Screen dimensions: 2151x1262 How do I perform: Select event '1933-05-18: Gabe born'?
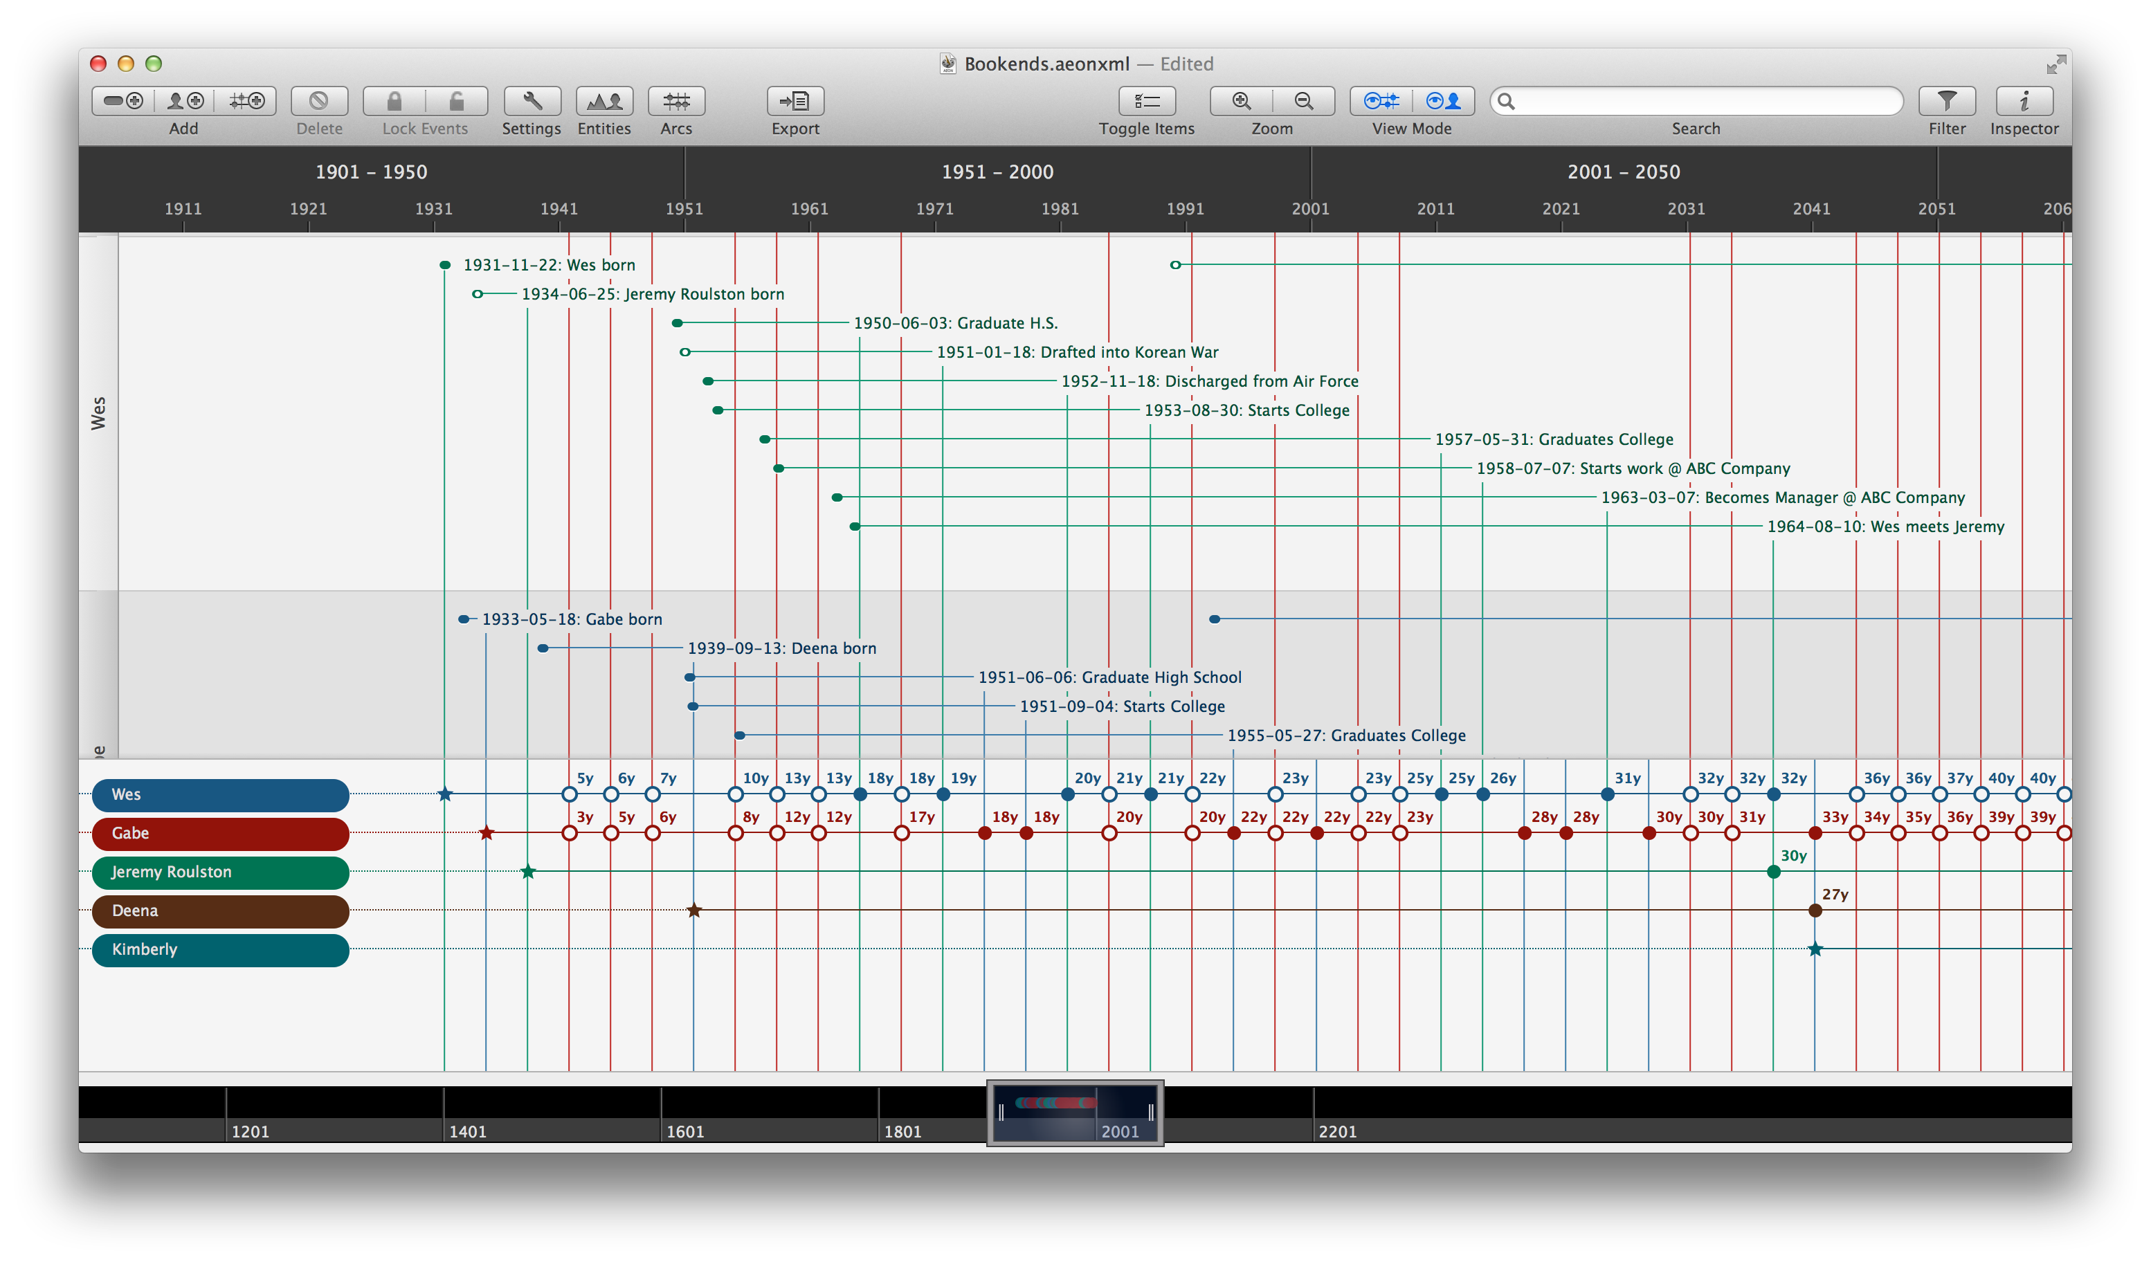coord(572,619)
